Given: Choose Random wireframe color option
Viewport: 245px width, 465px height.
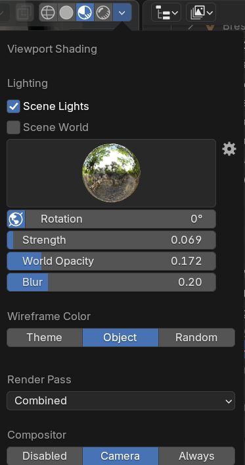Looking at the screenshot, I should pos(196,337).
